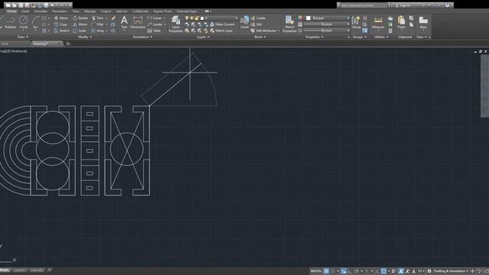
Task: Switch to Layout1 tab
Action: 20,270
